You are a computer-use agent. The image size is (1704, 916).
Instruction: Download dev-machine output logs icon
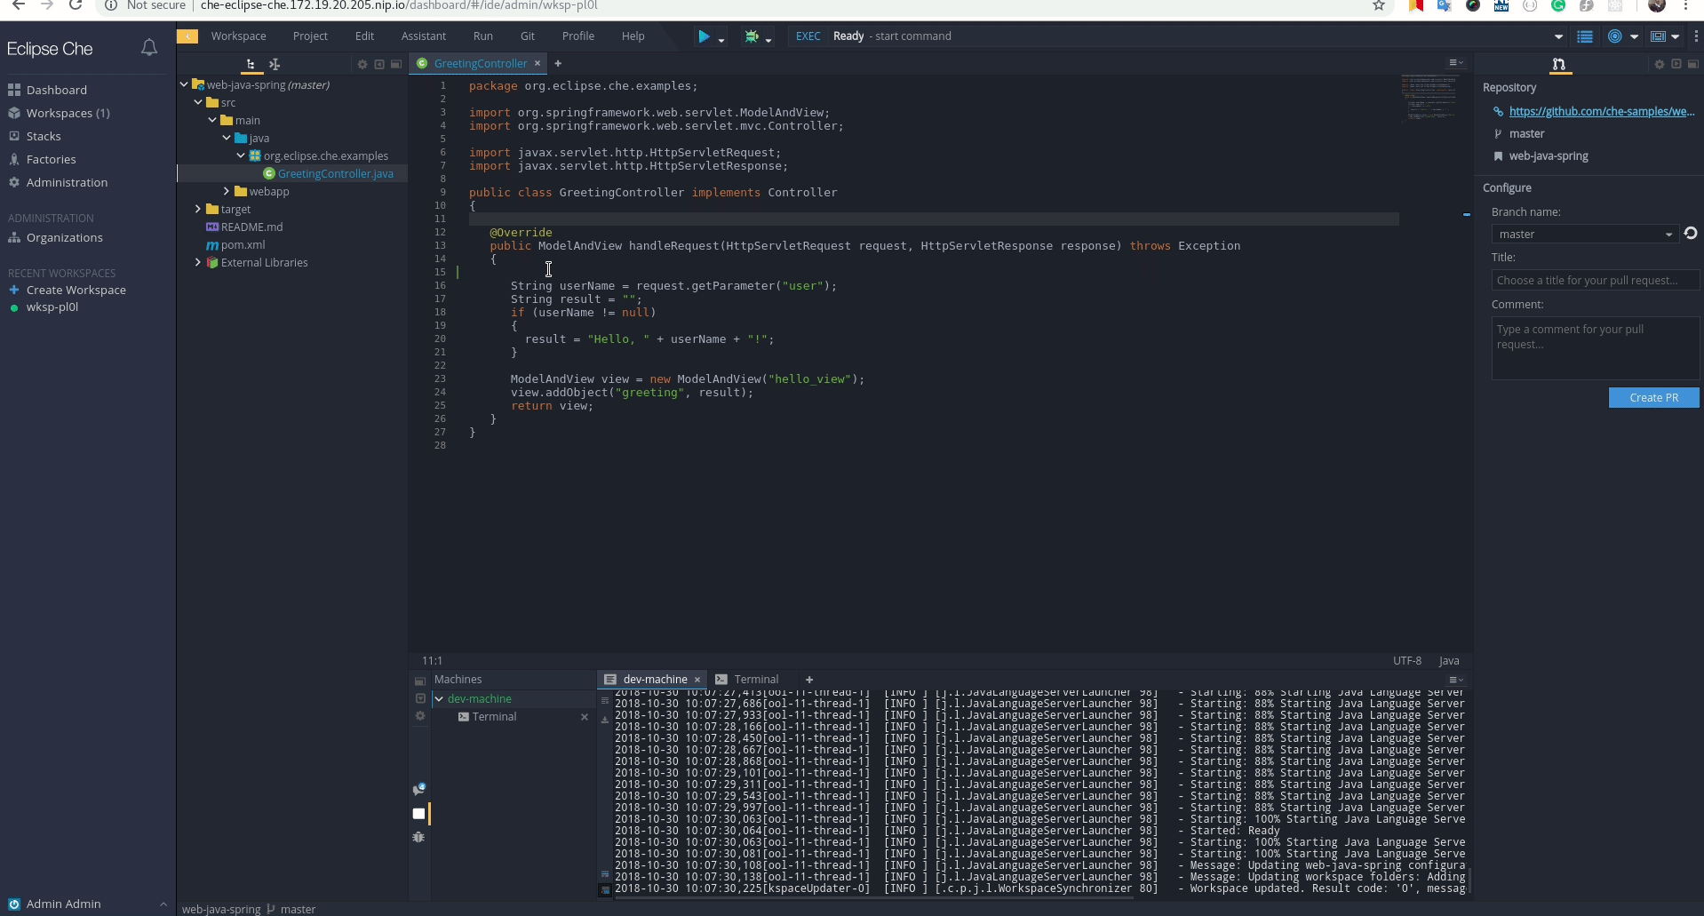click(605, 720)
